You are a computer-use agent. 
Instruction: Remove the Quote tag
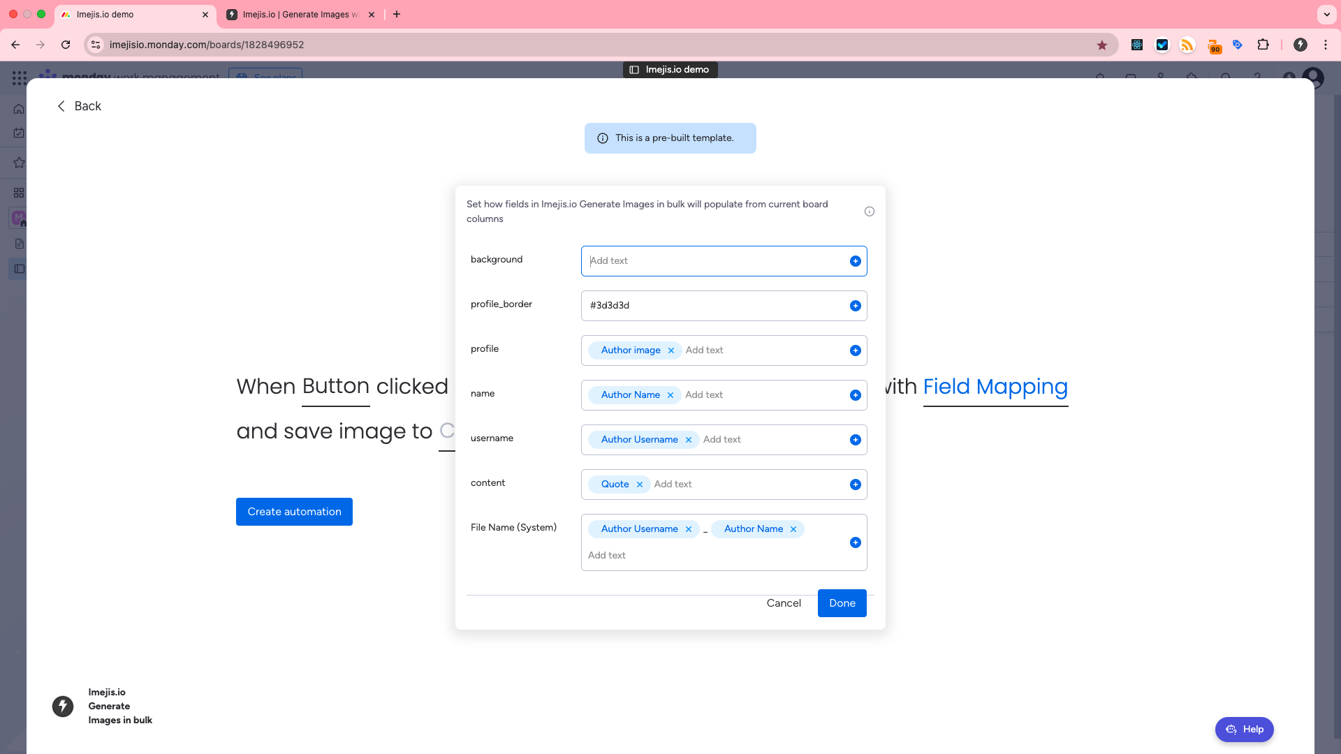click(x=640, y=485)
